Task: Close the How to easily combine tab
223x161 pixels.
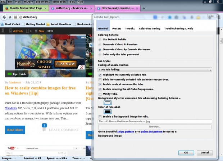Action: pyautogui.click(x=137, y=9)
